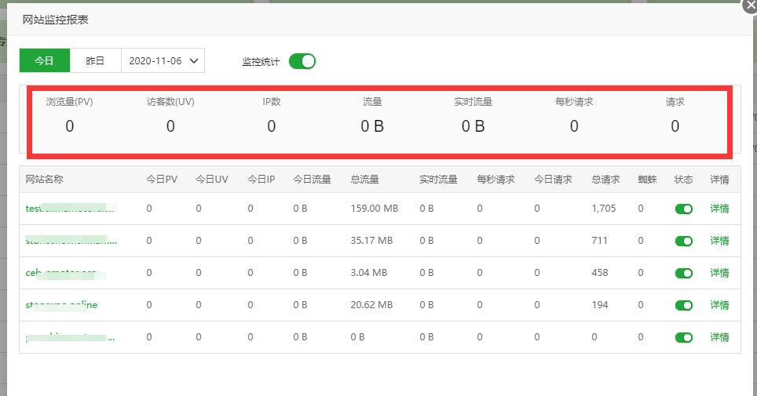Click the 状态 column header
This screenshot has height=396, width=757.
(684, 179)
